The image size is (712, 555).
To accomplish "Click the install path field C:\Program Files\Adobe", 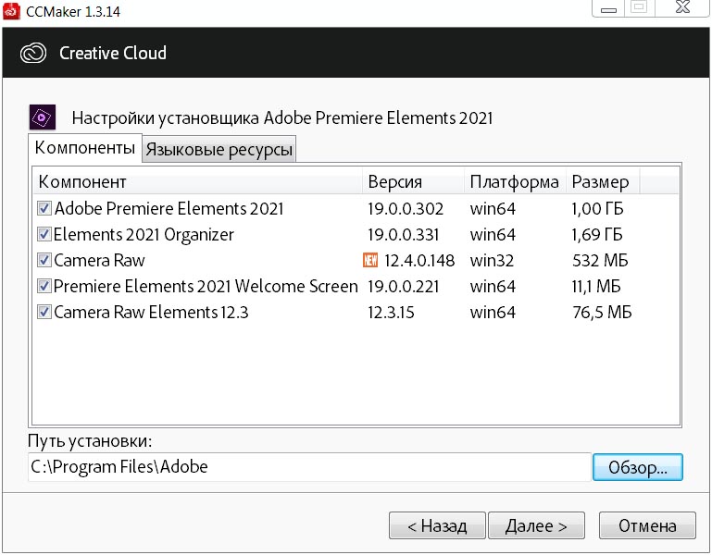I will pos(309,467).
